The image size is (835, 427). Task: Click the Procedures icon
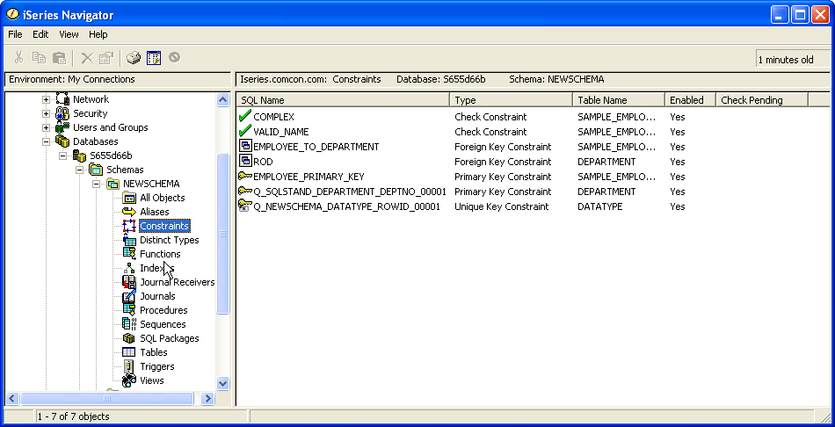(x=129, y=310)
